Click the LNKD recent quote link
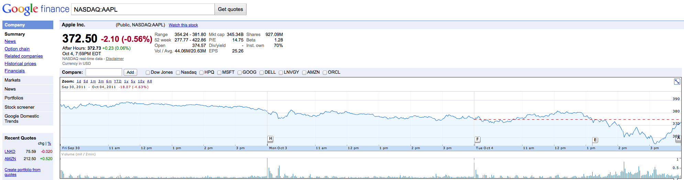The height and width of the screenshot is (180, 684). tap(10, 152)
